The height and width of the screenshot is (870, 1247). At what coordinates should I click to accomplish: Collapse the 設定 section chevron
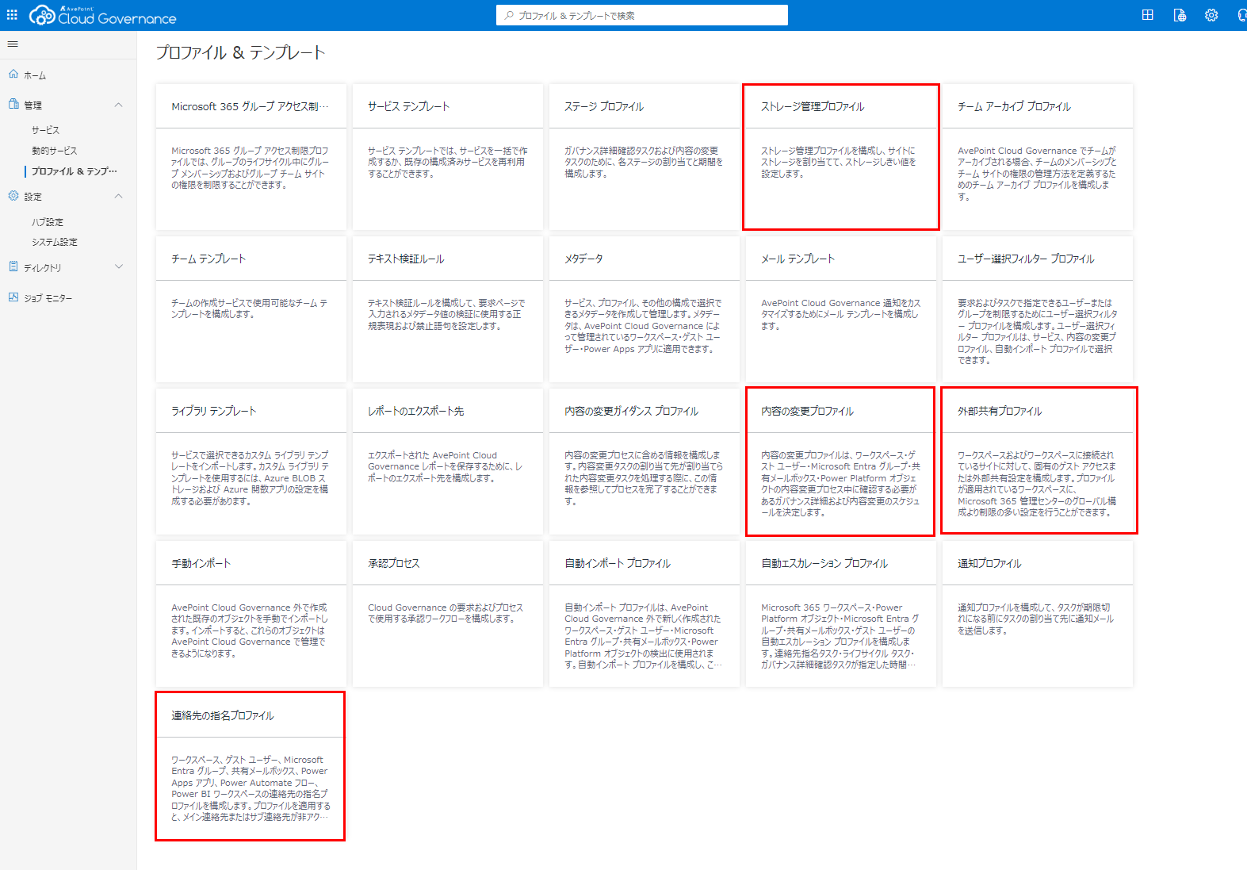pos(119,196)
